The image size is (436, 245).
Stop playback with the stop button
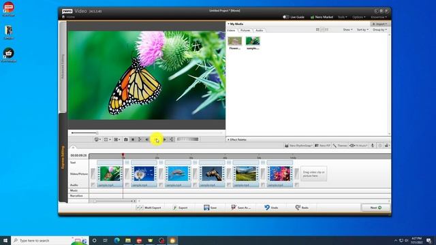pyautogui.click(x=133, y=140)
